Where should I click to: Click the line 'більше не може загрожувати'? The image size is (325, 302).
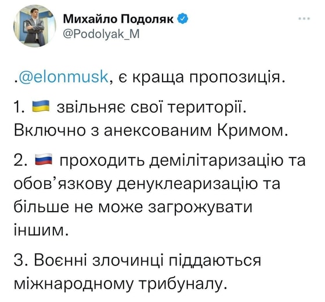coord(133,208)
